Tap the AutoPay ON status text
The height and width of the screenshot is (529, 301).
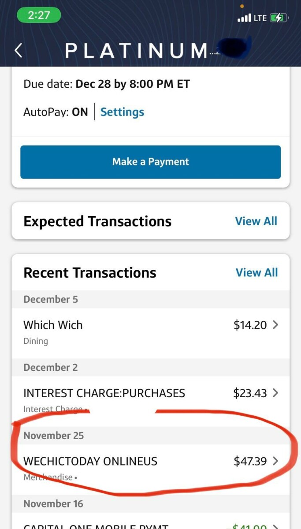pyautogui.click(x=56, y=112)
